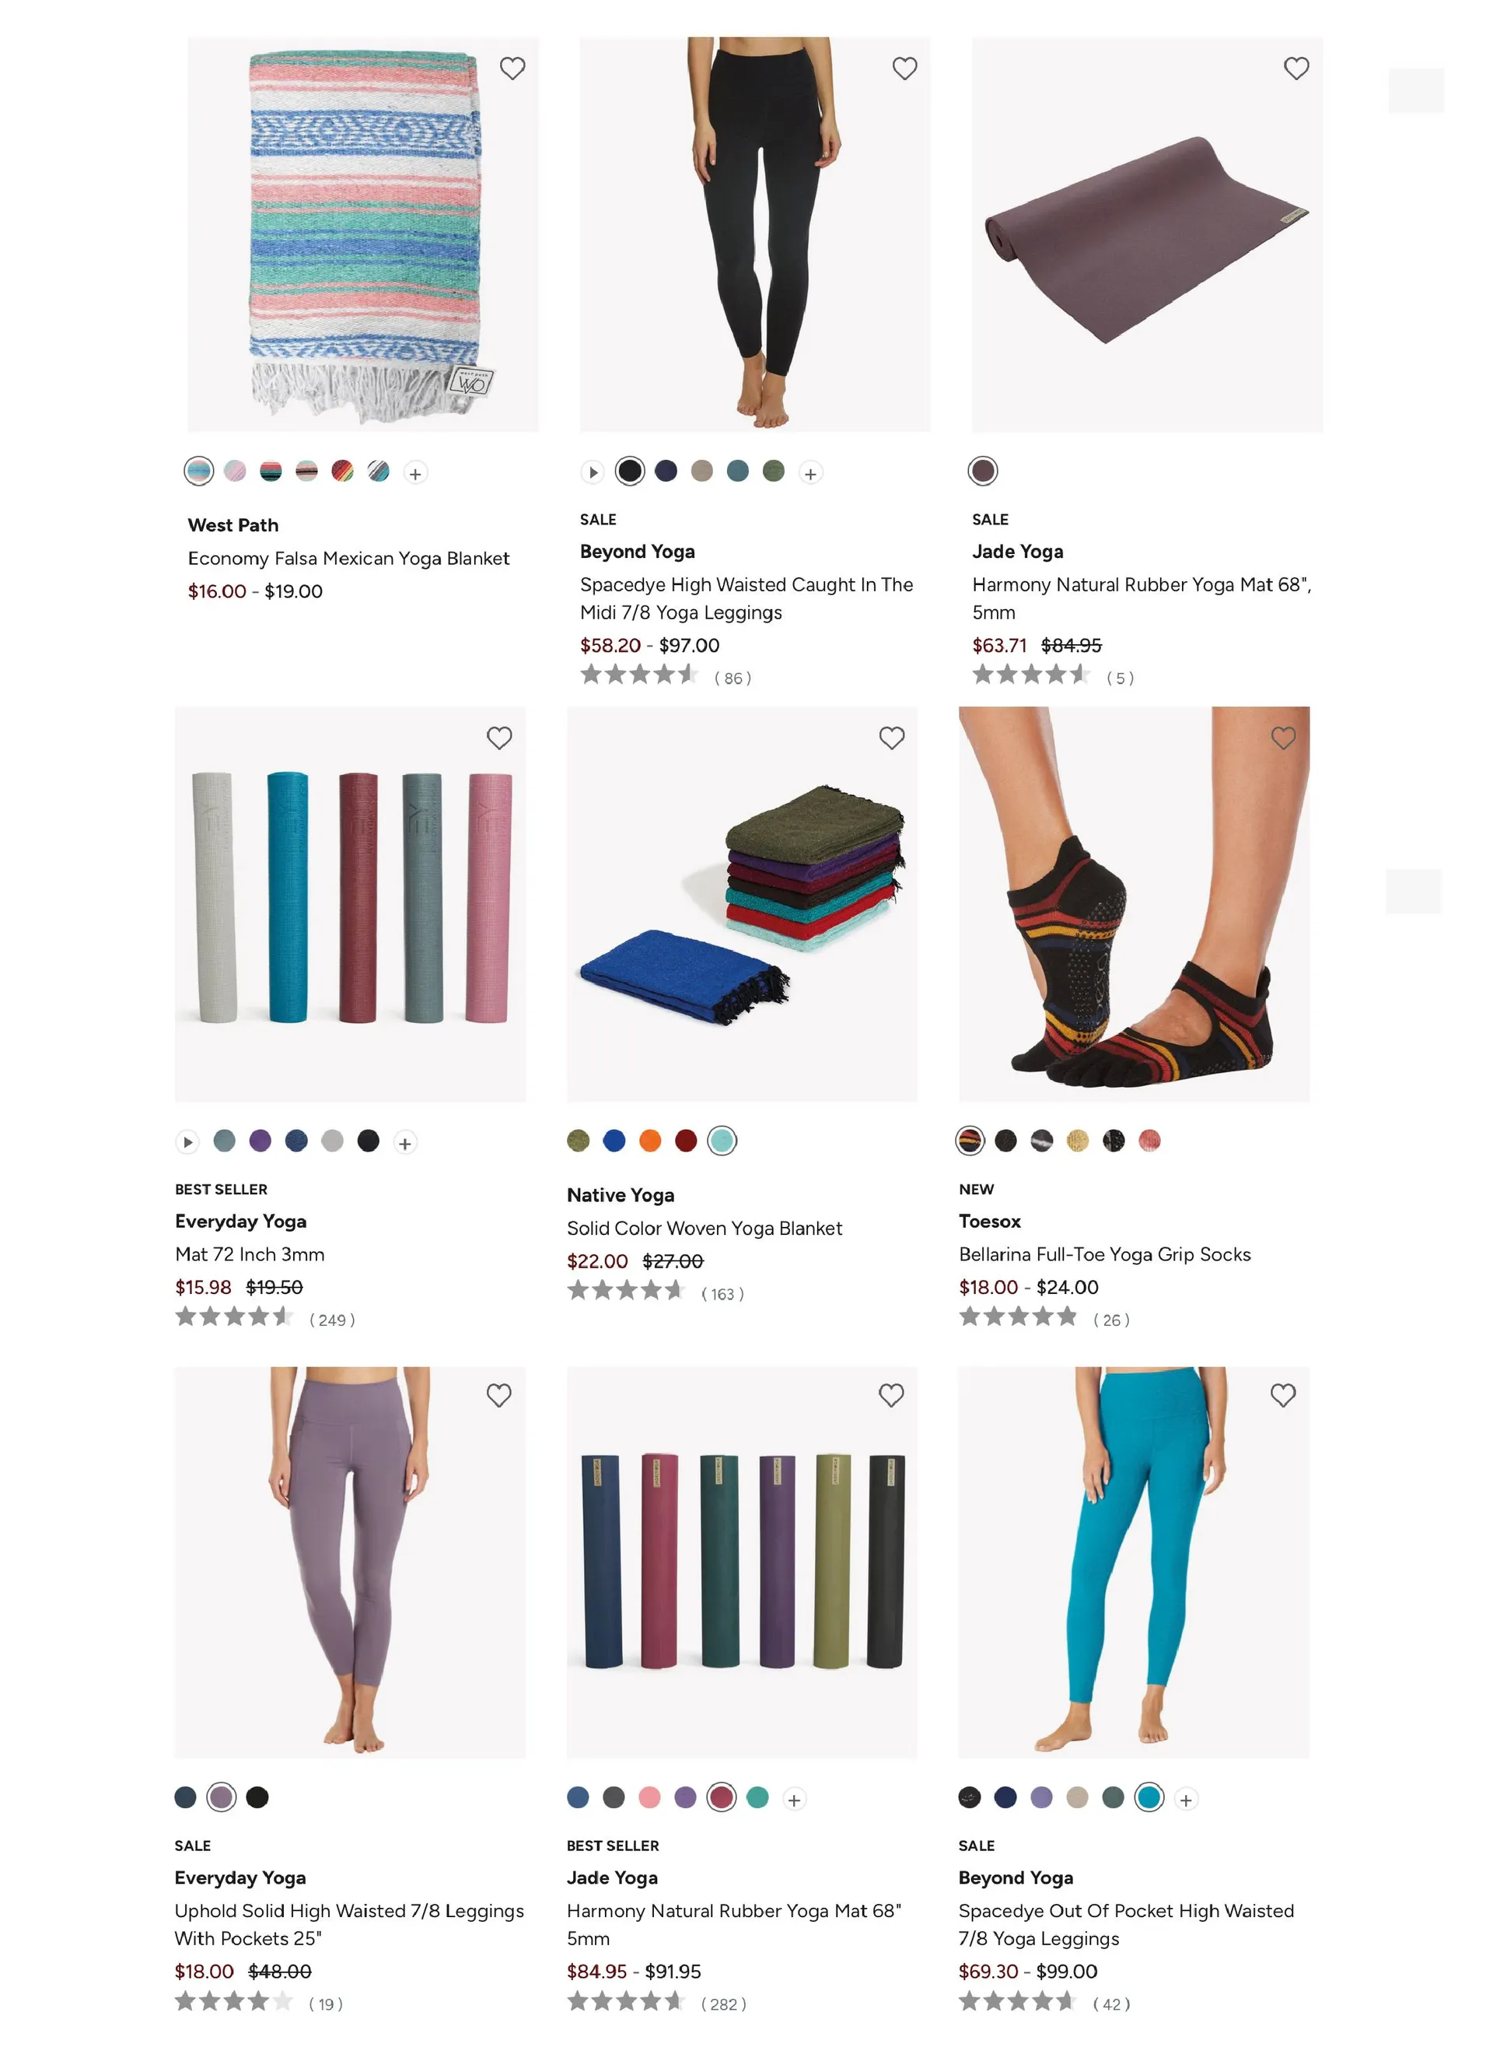Viewport: 1493px width, 2065px height.
Task: Expand more colors for Everyday Yoga mat
Action: pos(406,1143)
